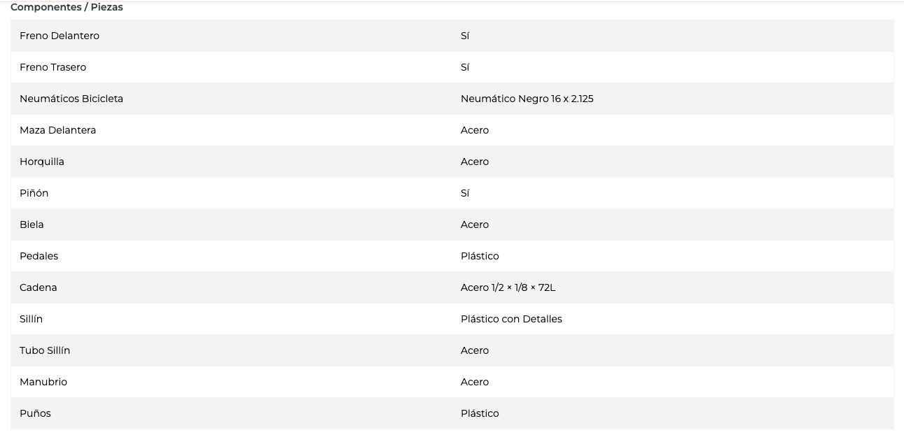Select the Plástico con Detalles value

point(511,319)
